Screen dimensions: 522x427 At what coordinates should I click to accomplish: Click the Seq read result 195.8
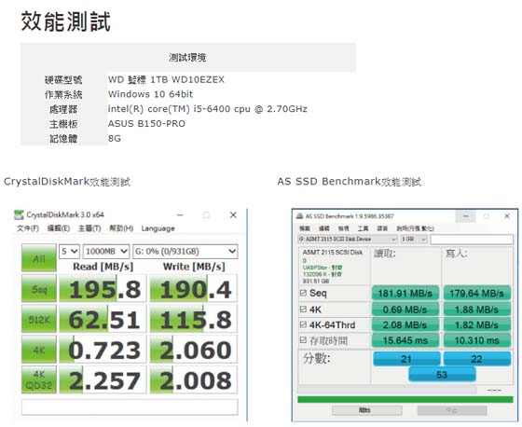pyautogui.click(x=103, y=288)
